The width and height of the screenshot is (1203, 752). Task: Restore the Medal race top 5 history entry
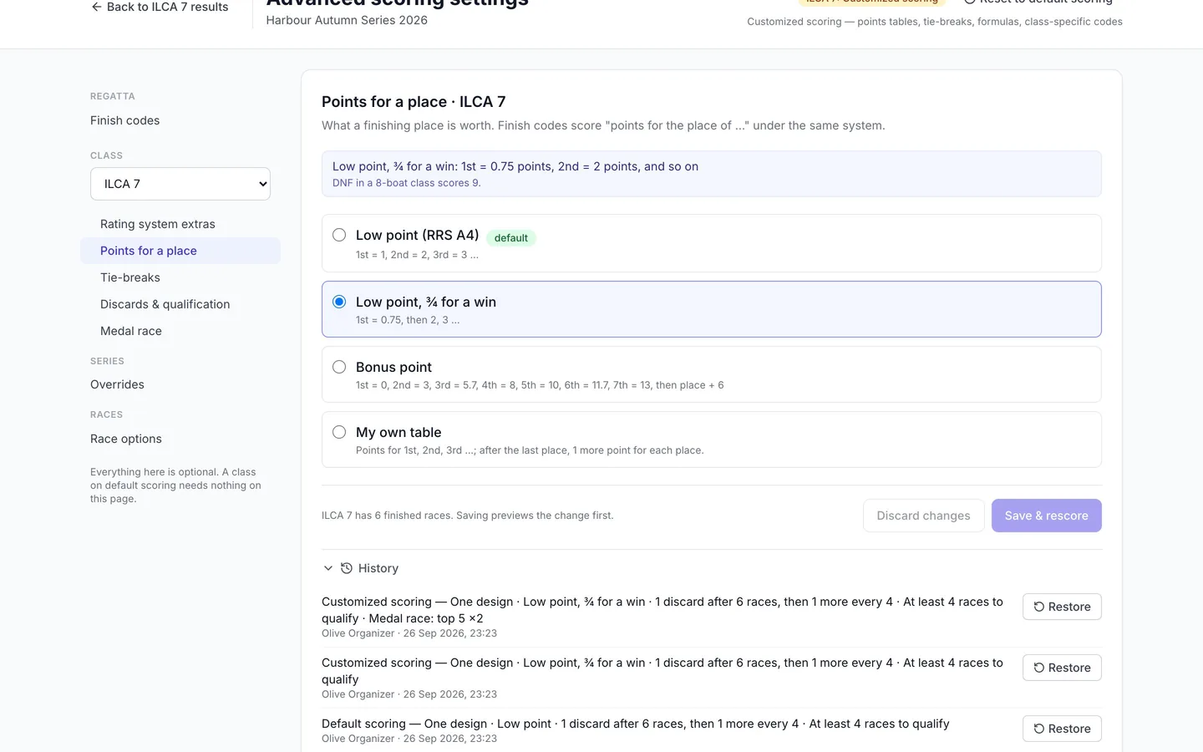(x=1062, y=607)
